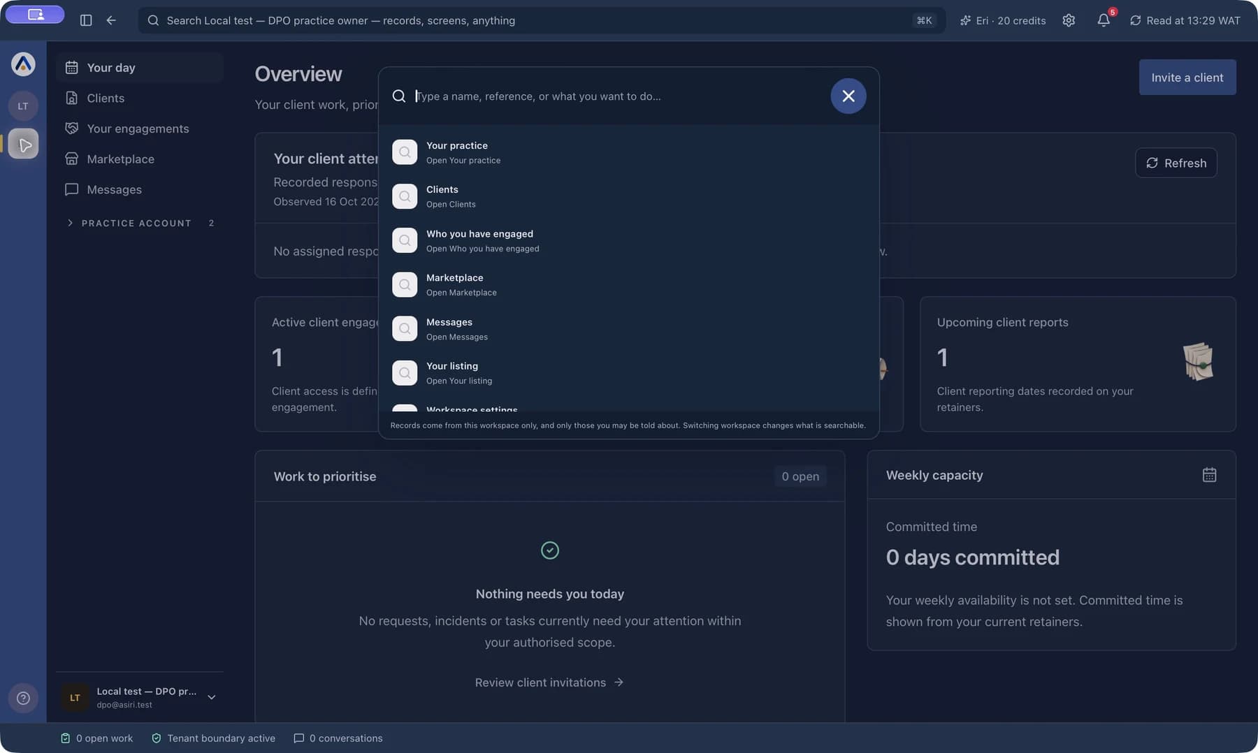Screen dimensions: 1258x753
Task: Choose Your listing result in palette
Action: (628, 373)
